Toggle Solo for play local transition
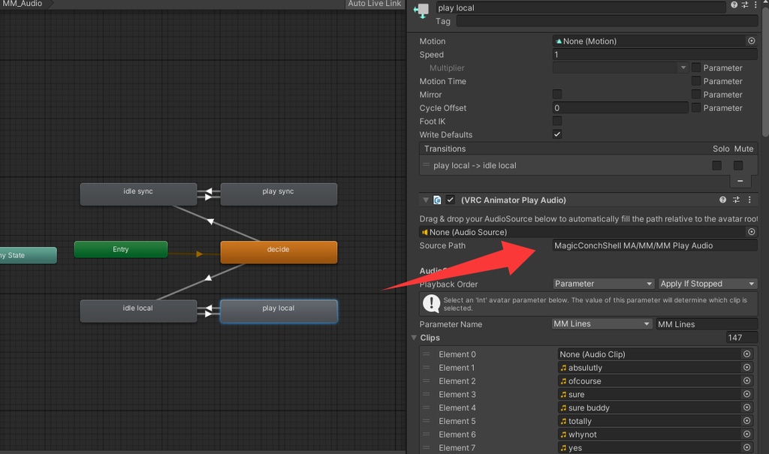The image size is (769, 454). [716, 166]
